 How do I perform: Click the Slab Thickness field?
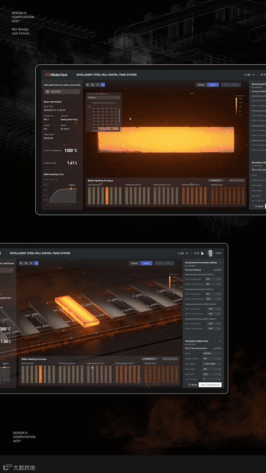(x=212, y=379)
